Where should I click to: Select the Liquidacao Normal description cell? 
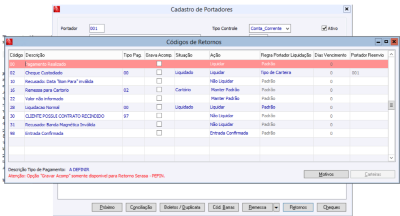[73, 107]
